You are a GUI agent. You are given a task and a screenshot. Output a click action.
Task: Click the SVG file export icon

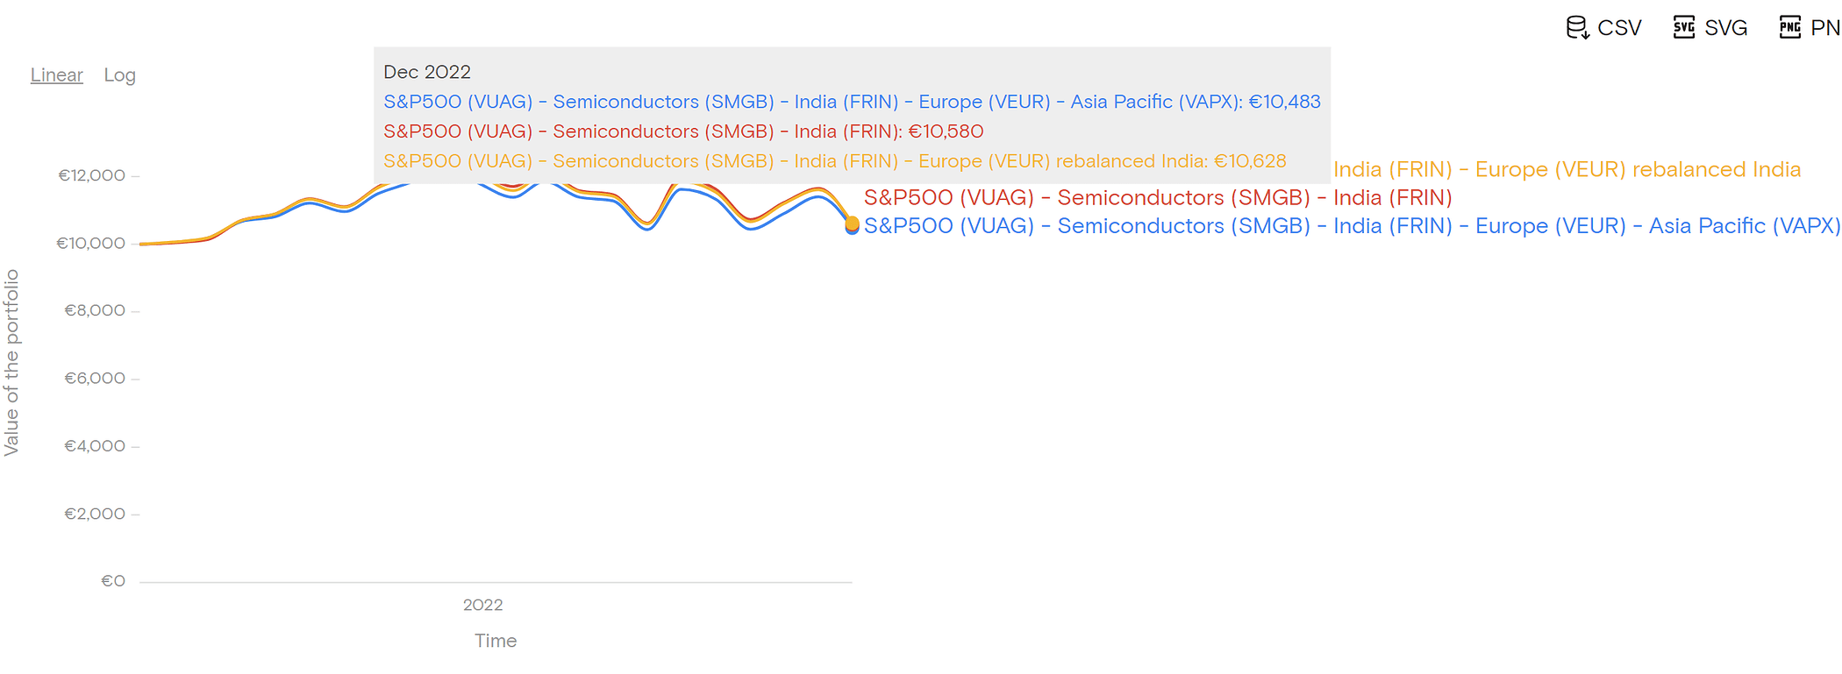point(1683,28)
